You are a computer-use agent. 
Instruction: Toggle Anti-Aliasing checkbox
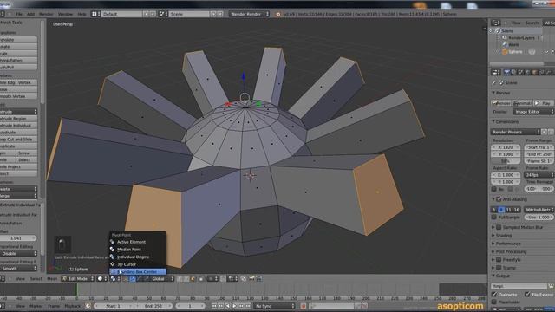(499, 199)
